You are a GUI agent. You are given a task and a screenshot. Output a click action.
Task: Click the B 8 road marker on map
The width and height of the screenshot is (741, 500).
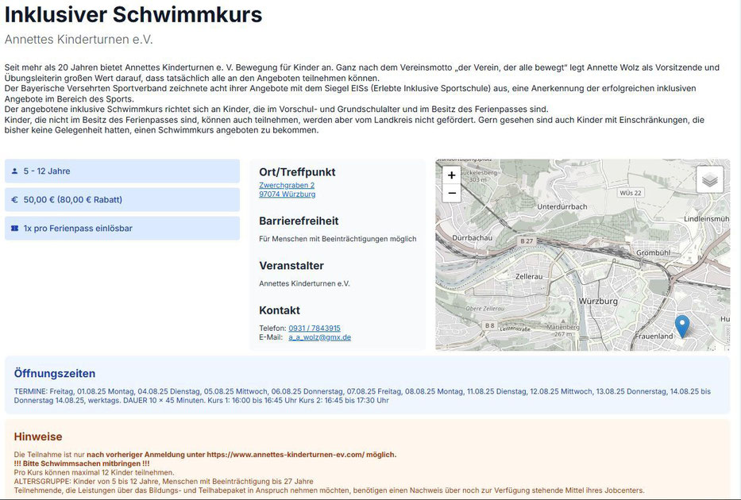(489, 325)
